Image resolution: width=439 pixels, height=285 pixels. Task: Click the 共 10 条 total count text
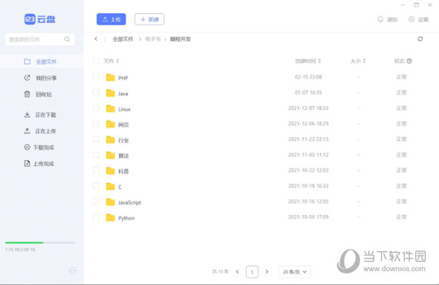point(220,271)
